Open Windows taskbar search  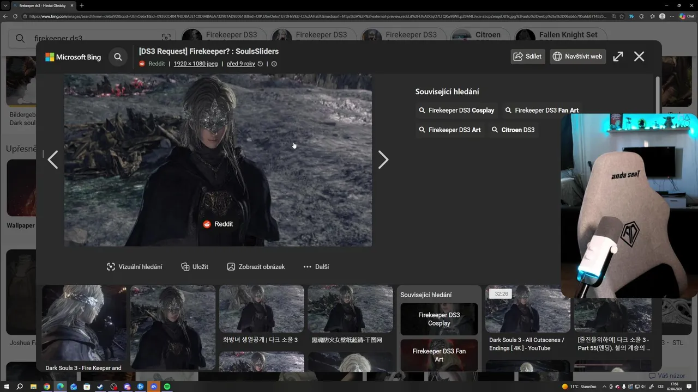20,387
